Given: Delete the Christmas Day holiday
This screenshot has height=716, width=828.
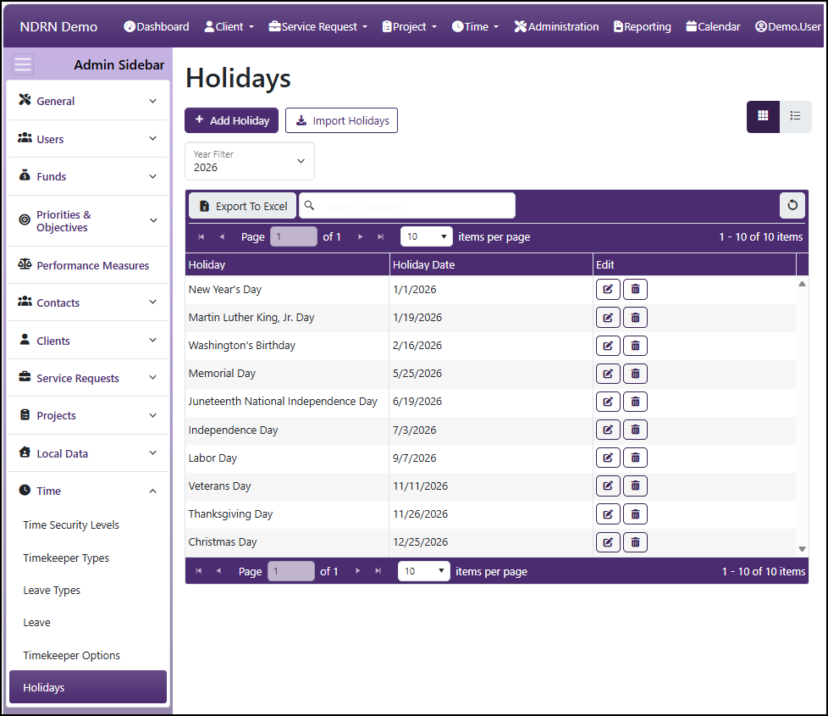Looking at the screenshot, I should coord(635,542).
